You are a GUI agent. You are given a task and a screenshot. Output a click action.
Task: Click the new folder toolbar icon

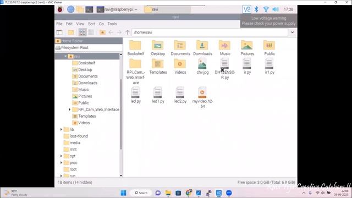[x=71, y=32]
